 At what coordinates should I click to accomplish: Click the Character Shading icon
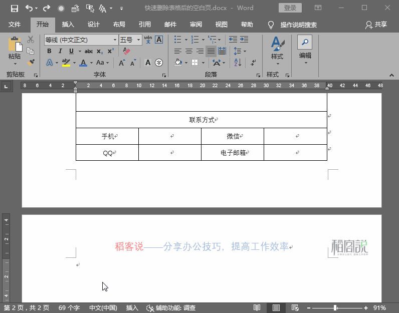[x=148, y=63]
